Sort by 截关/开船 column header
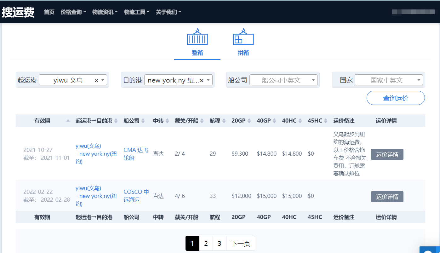 [189, 121]
